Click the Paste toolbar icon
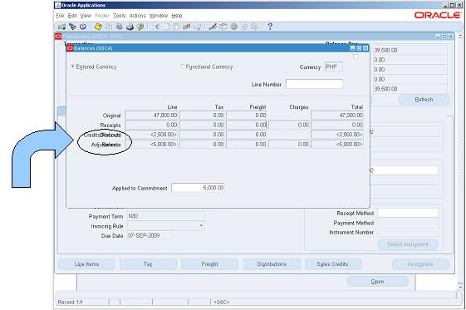 (x=176, y=27)
